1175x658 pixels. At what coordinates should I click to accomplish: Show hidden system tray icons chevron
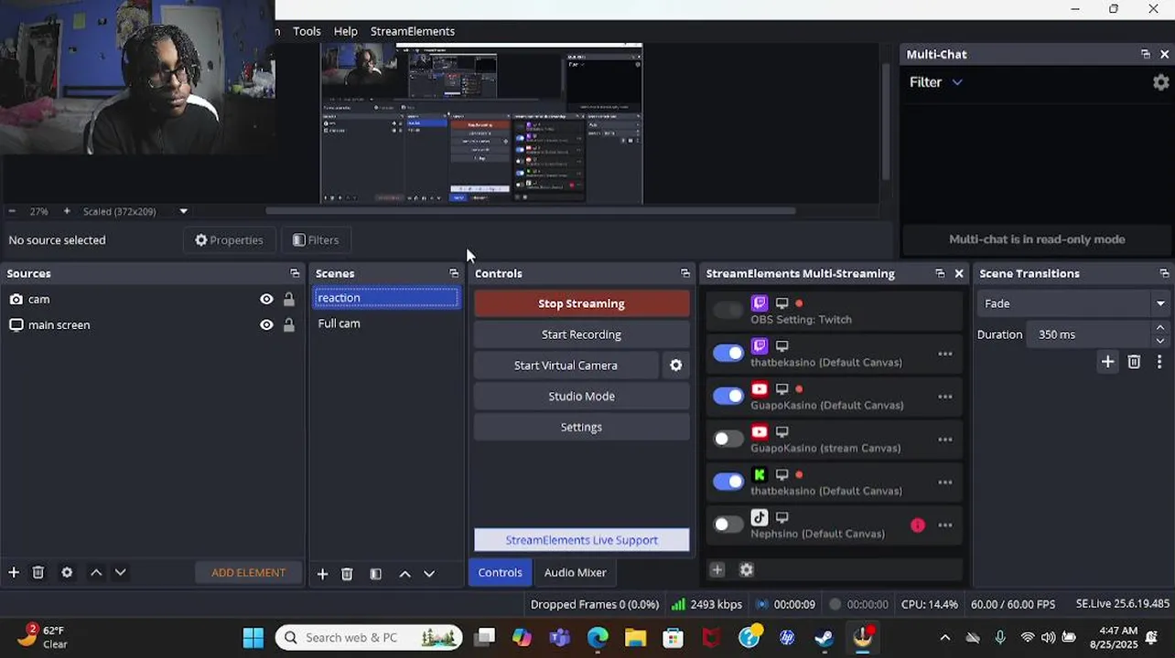[945, 638]
